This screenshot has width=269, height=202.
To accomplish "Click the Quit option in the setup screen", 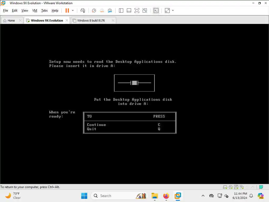I will (91, 129).
